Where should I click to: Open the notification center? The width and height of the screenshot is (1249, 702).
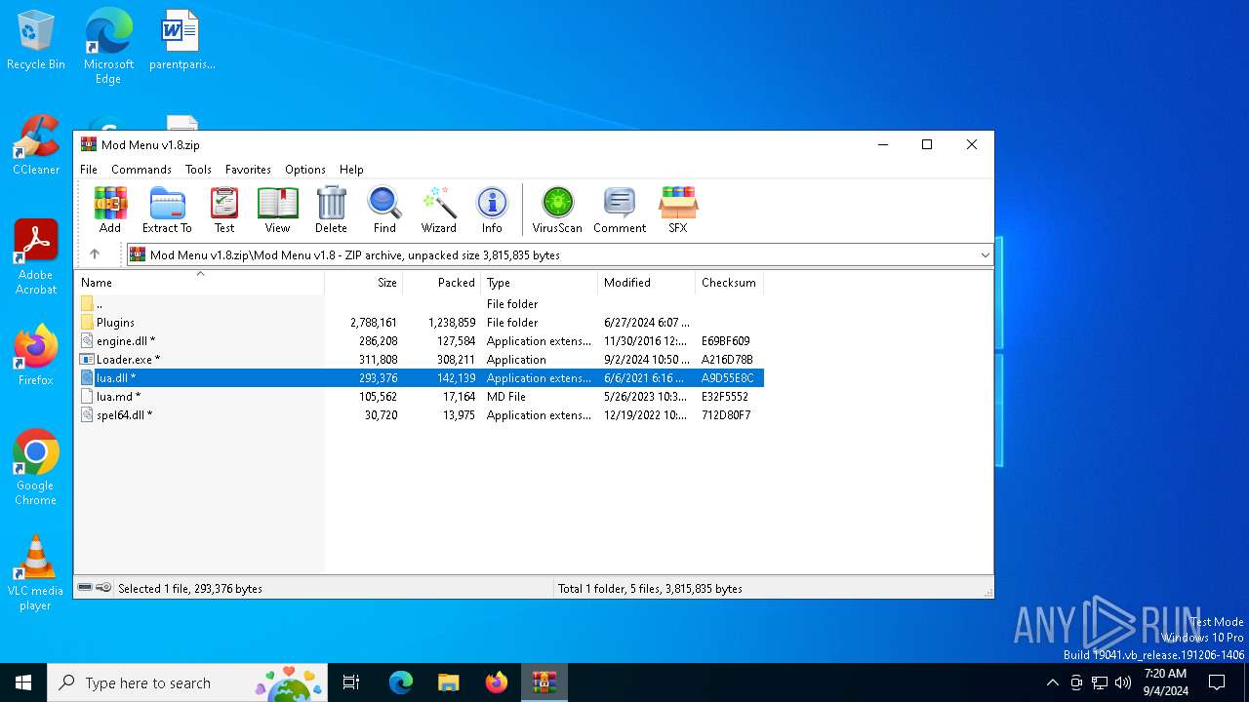click(x=1217, y=682)
